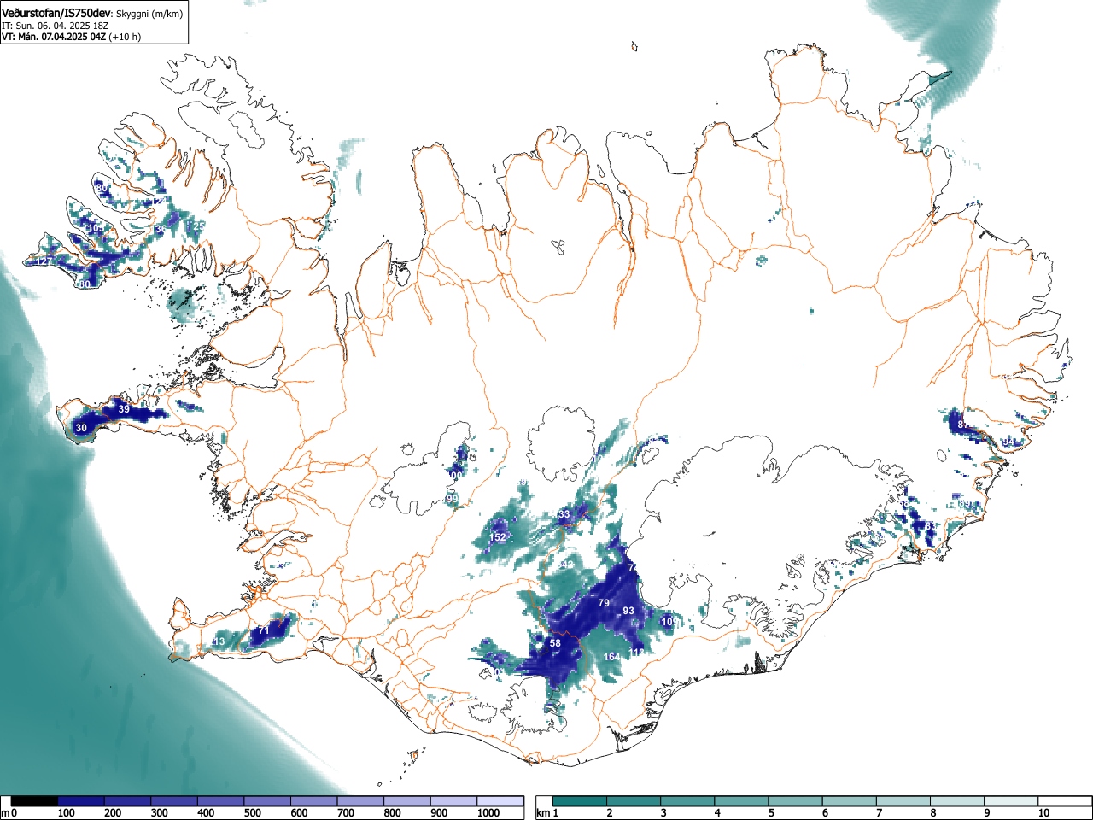Click the visibility value 105 on the map
This screenshot has width=1093, height=820.
click(x=95, y=228)
